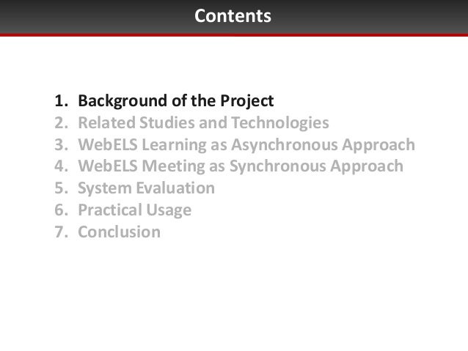
Task: Click the red divider line under header
Action: click(234, 35)
